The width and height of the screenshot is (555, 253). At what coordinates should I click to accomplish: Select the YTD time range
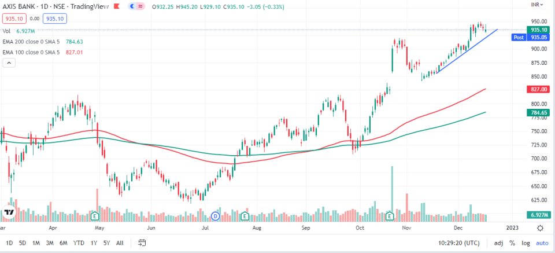click(x=79, y=243)
